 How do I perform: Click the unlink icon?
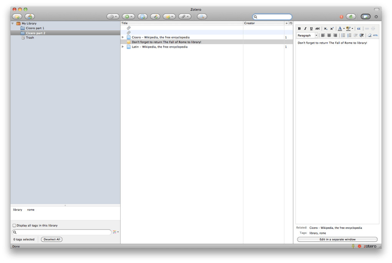coord(373,29)
